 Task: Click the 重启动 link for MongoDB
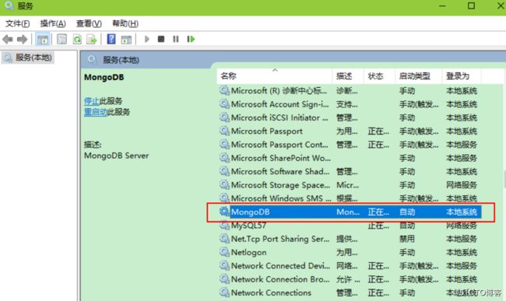tap(96, 112)
